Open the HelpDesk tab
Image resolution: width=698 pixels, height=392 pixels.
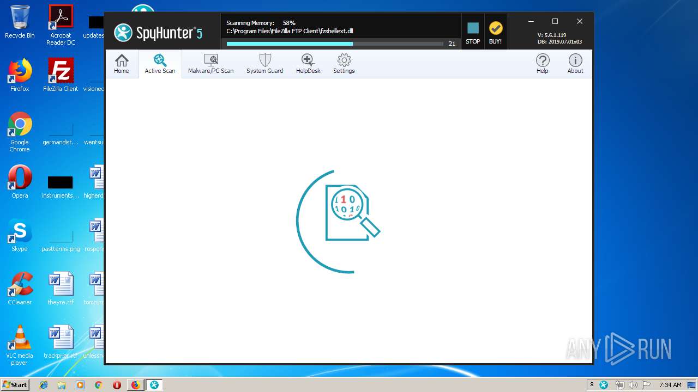(x=308, y=64)
